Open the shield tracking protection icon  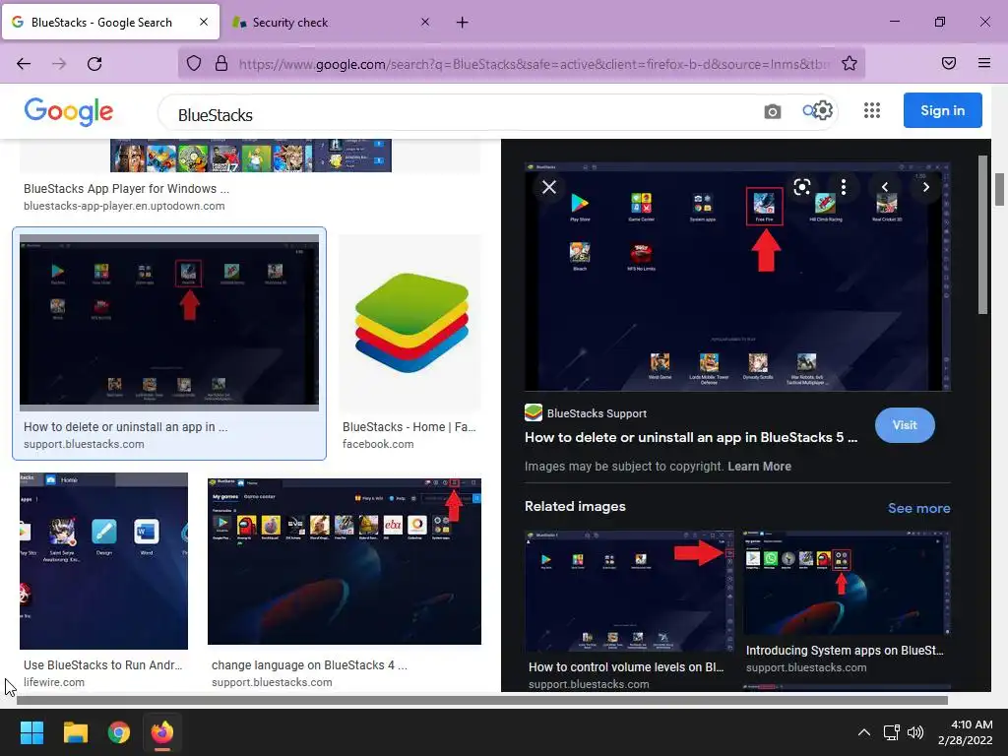point(194,63)
